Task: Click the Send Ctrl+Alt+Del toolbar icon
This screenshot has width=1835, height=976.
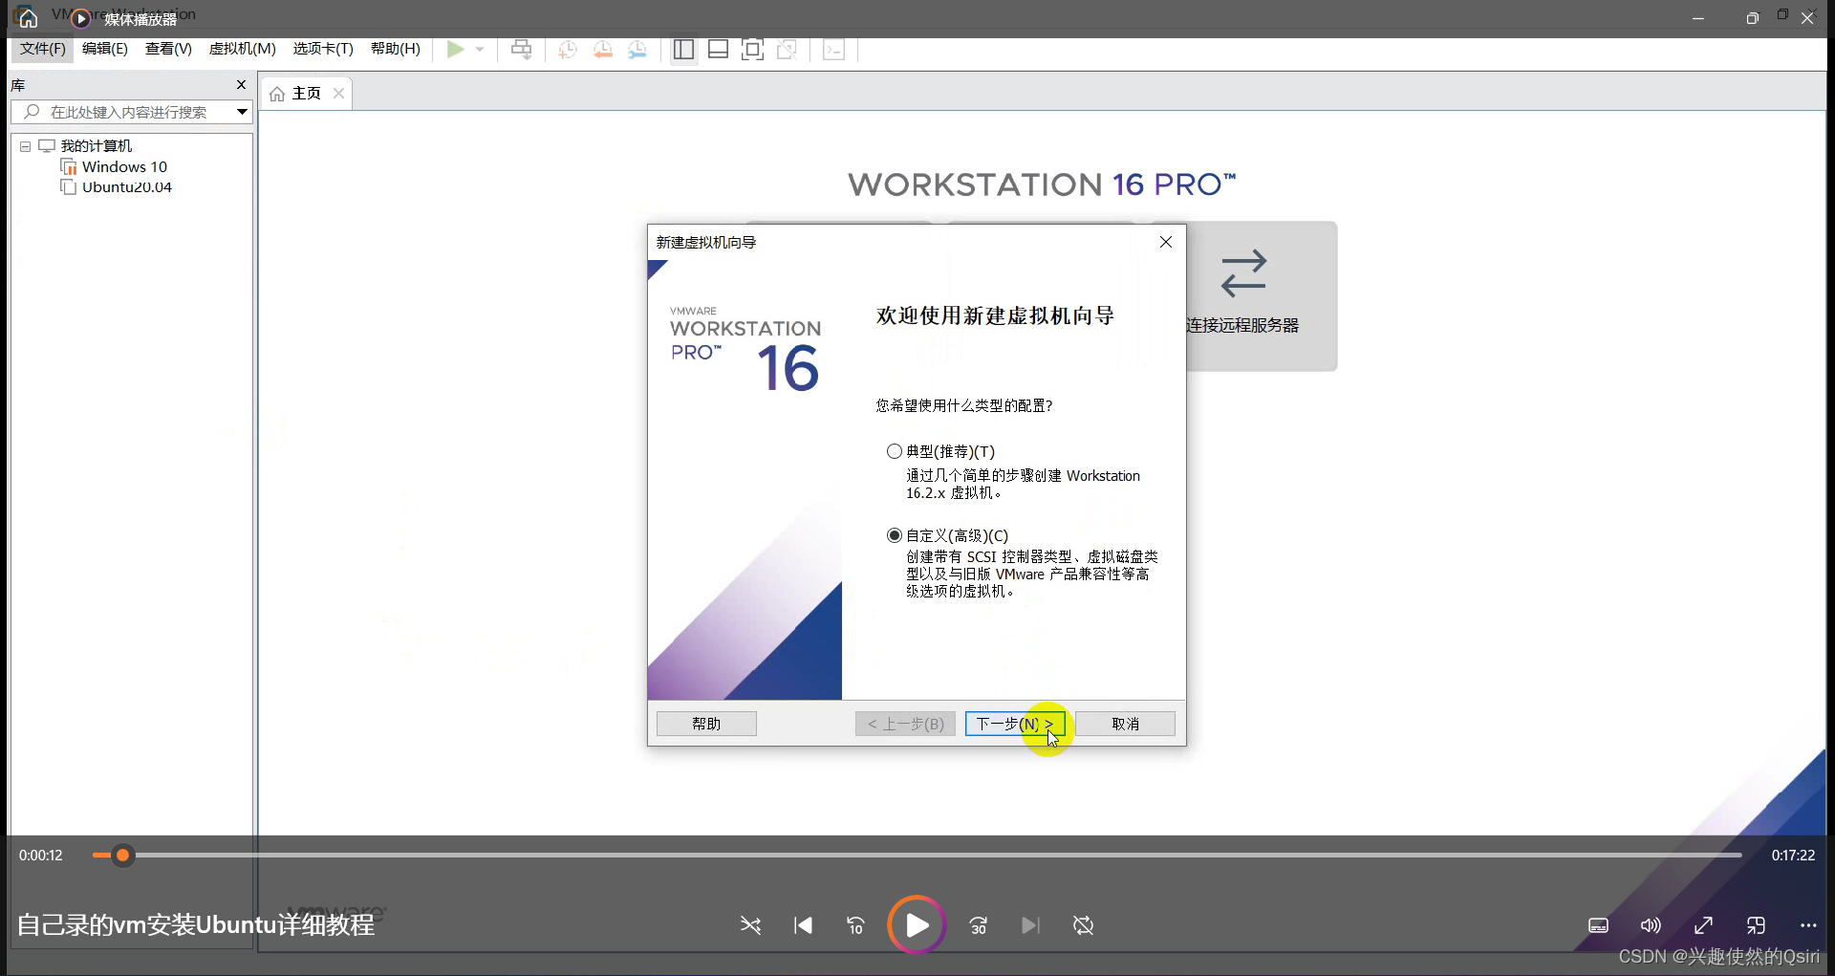Action: tap(521, 49)
